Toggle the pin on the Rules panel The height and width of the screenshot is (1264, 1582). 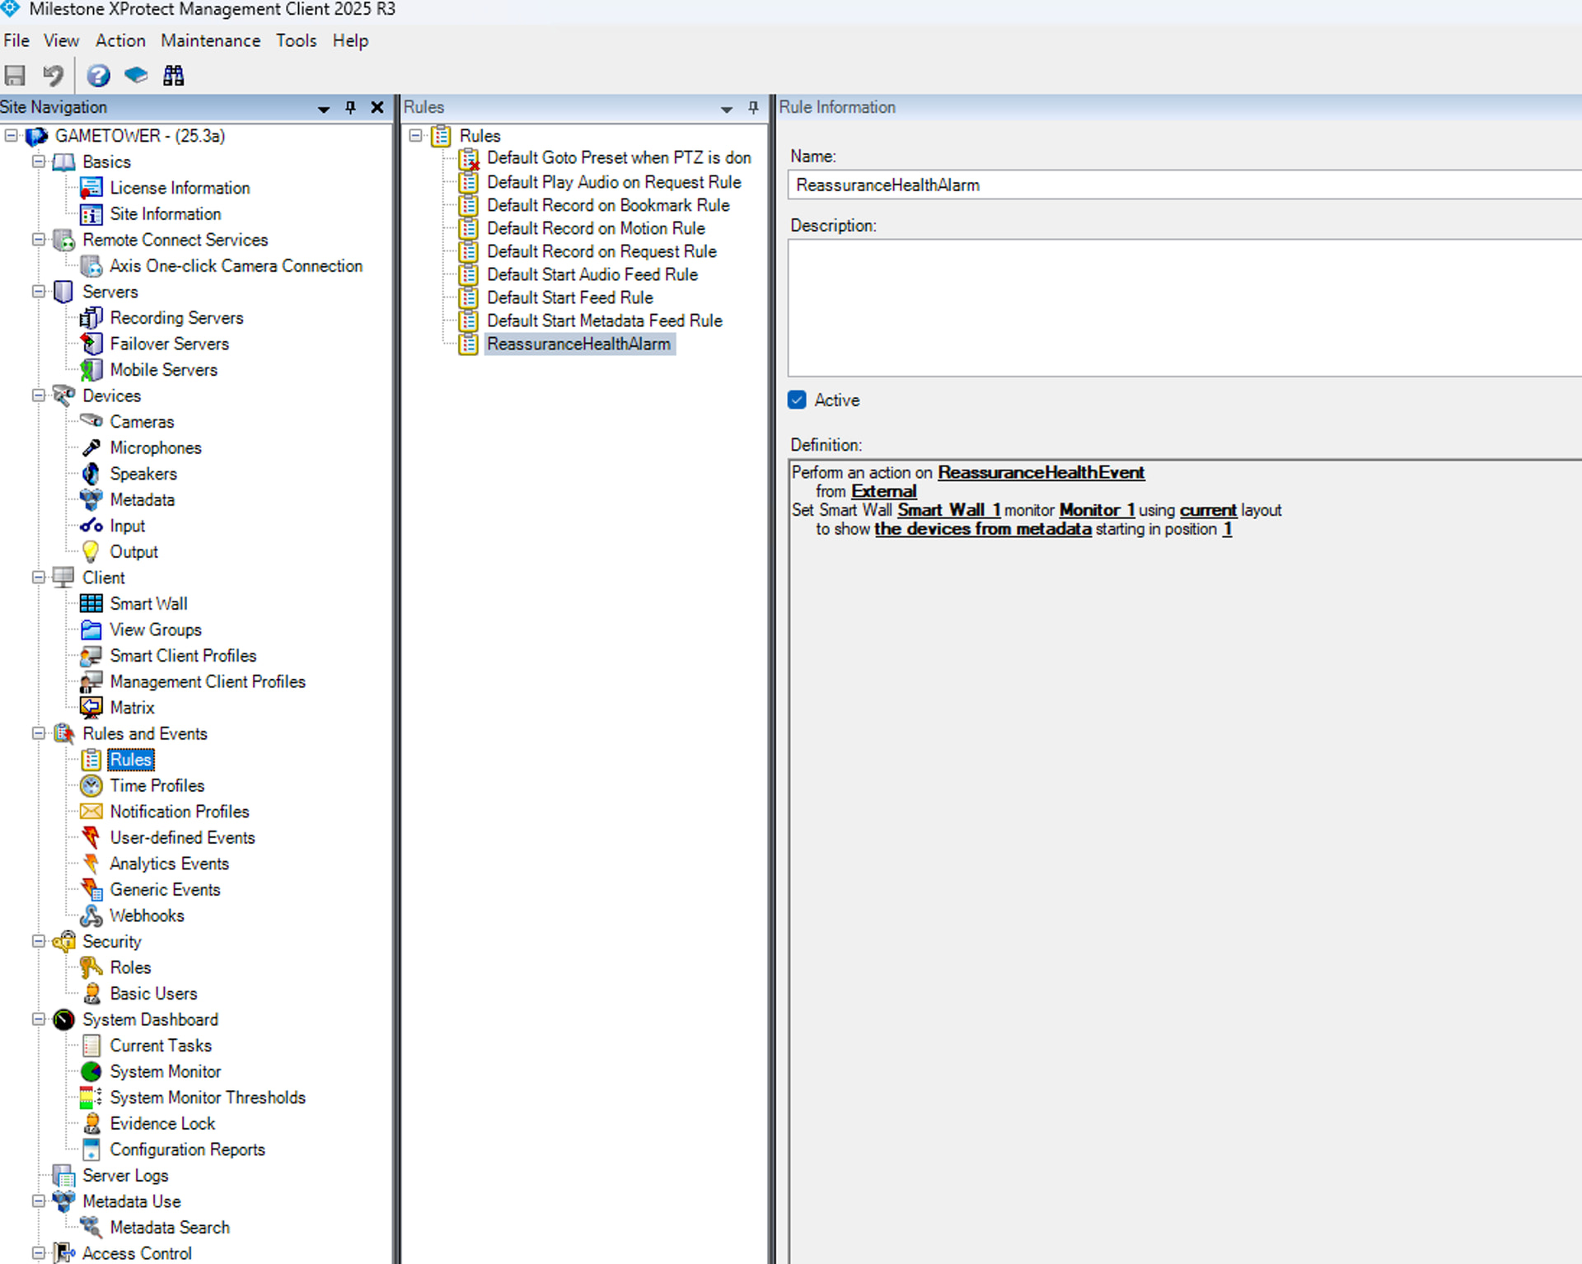coord(753,107)
